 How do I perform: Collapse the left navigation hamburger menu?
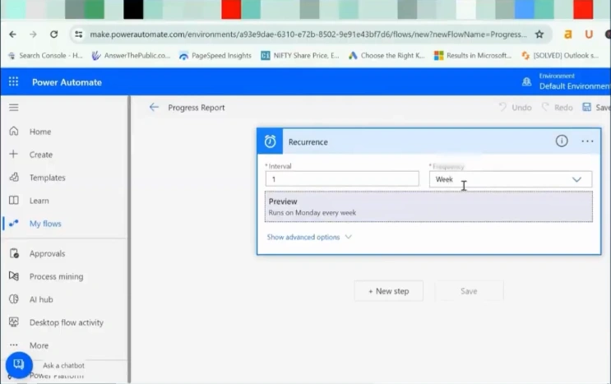14,108
